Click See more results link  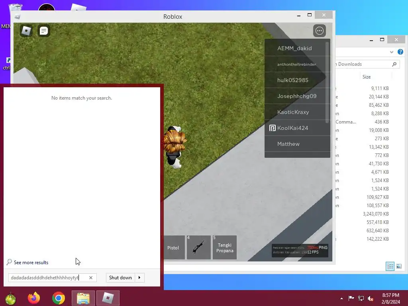click(31, 263)
